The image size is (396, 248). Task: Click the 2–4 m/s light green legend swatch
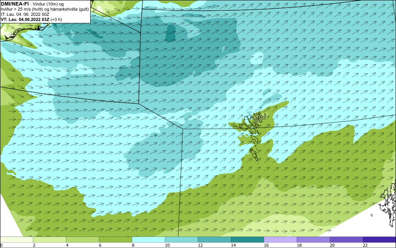[49, 240]
